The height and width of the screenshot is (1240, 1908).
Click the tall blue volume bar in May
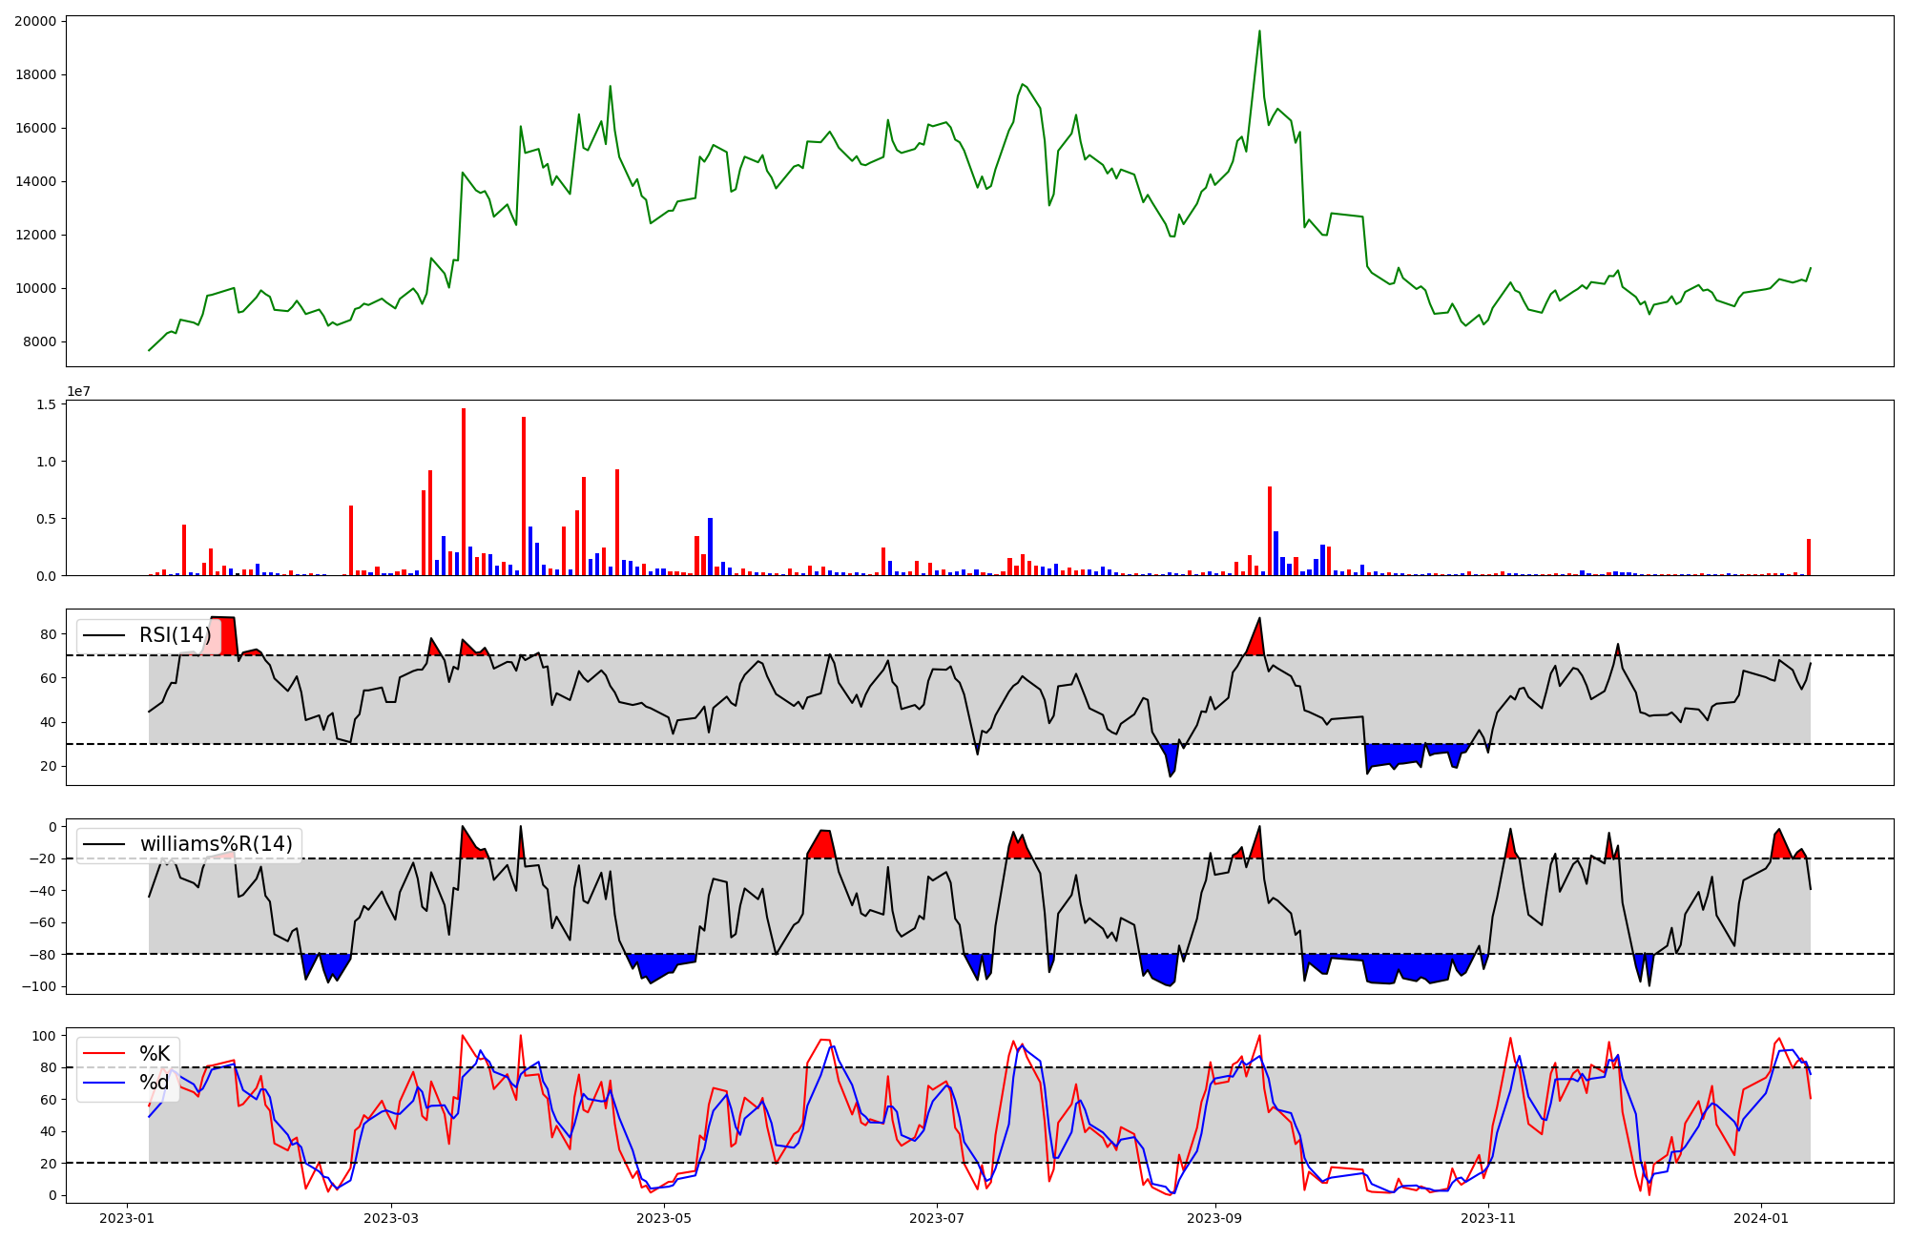click(x=710, y=546)
